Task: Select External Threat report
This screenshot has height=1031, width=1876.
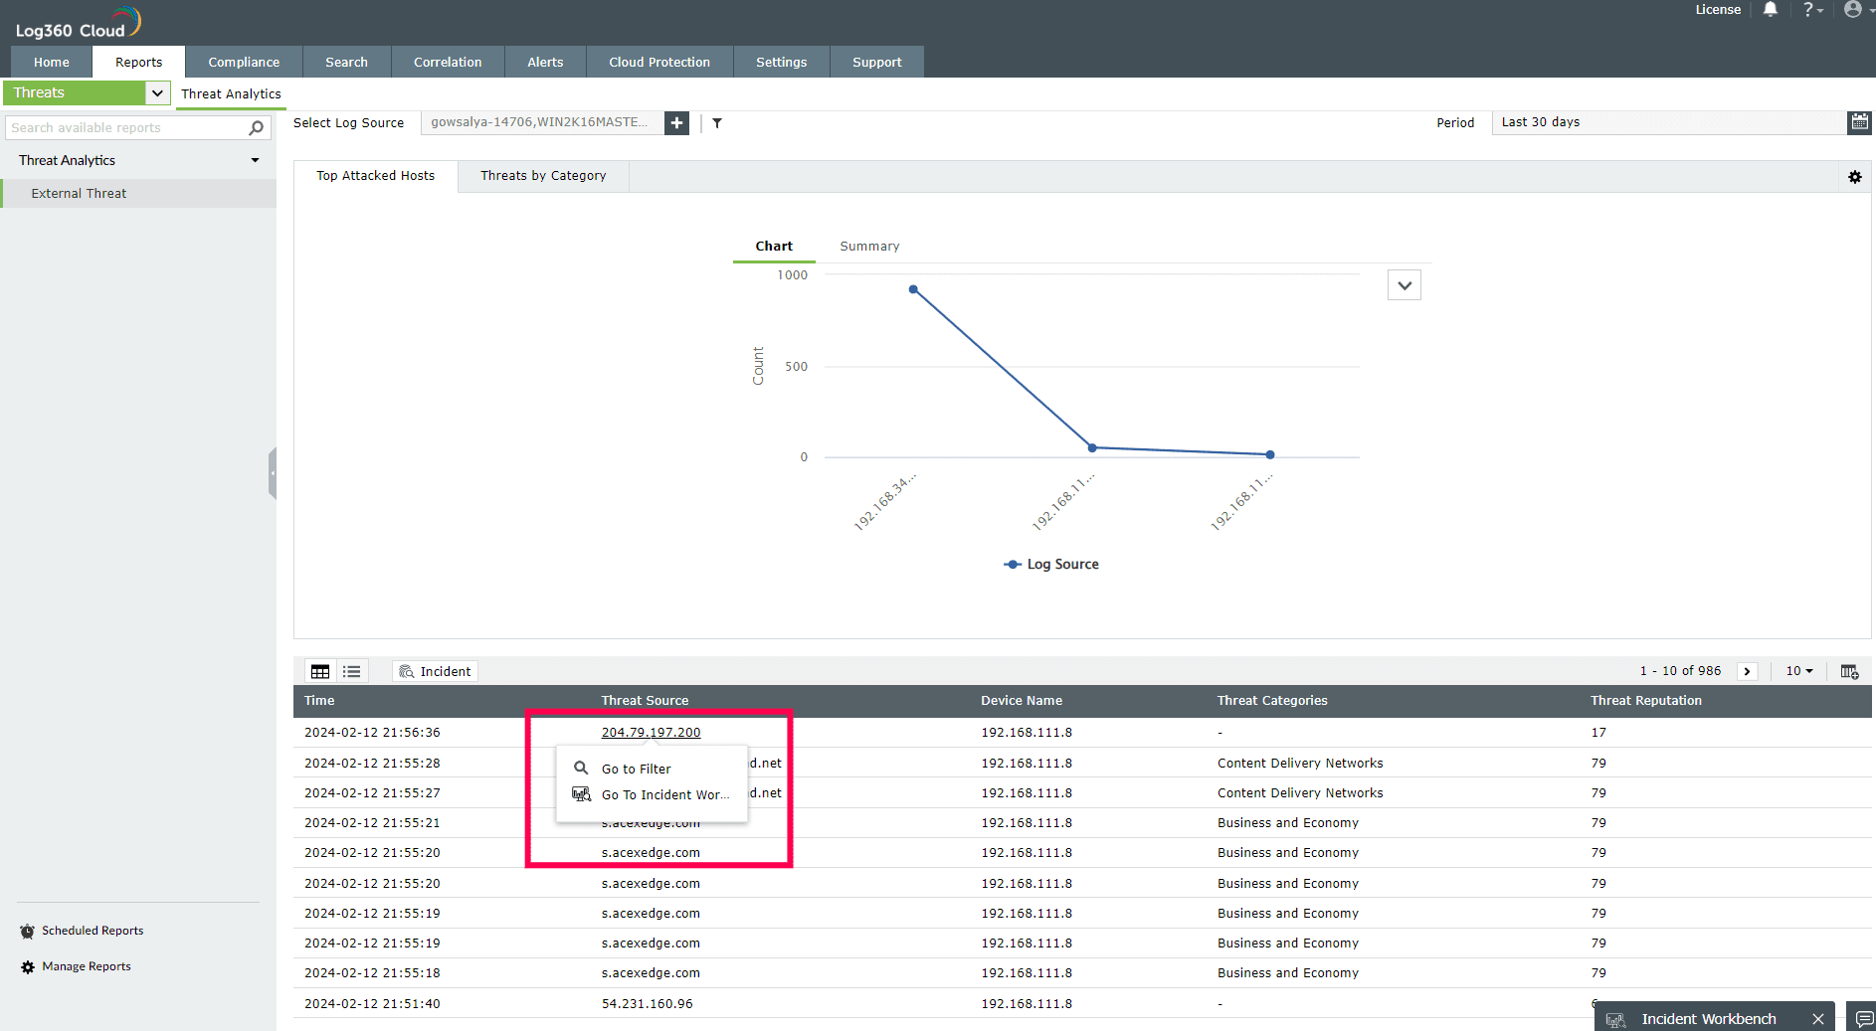Action: point(138,194)
